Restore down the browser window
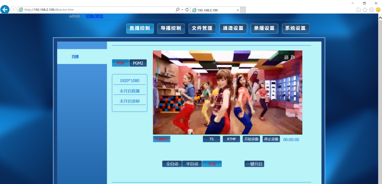The image size is (382, 184). point(364,3)
